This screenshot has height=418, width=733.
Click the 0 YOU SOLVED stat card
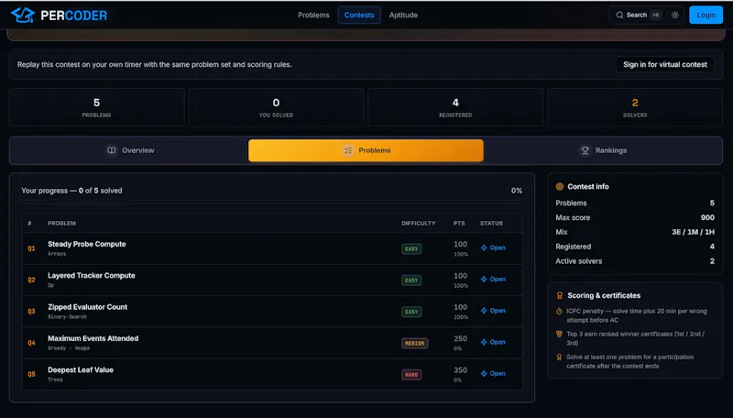point(276,107)
